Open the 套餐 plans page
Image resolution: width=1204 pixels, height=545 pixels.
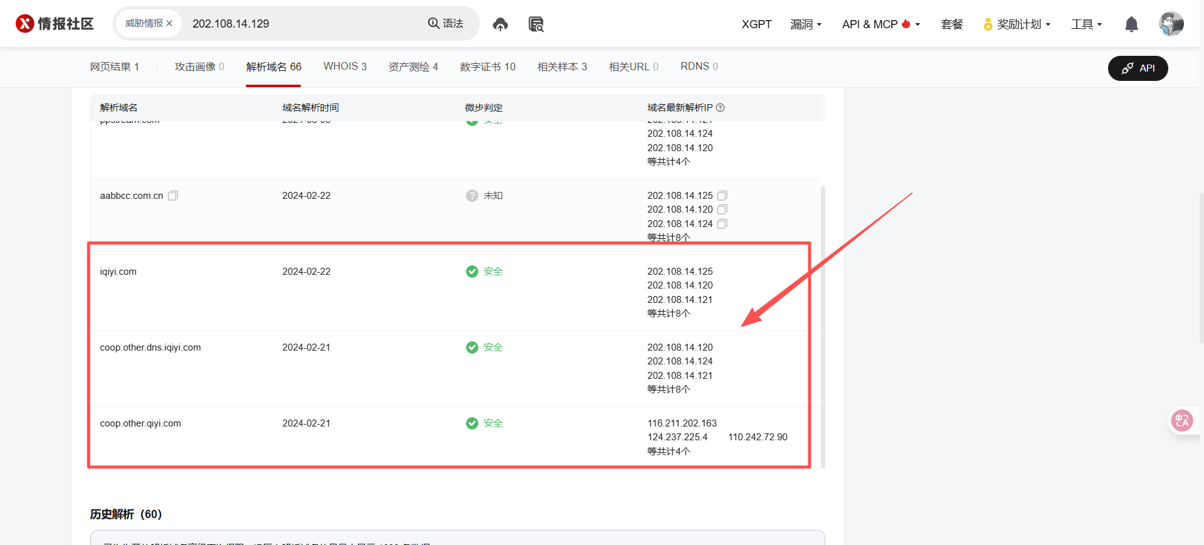(952, 24)
